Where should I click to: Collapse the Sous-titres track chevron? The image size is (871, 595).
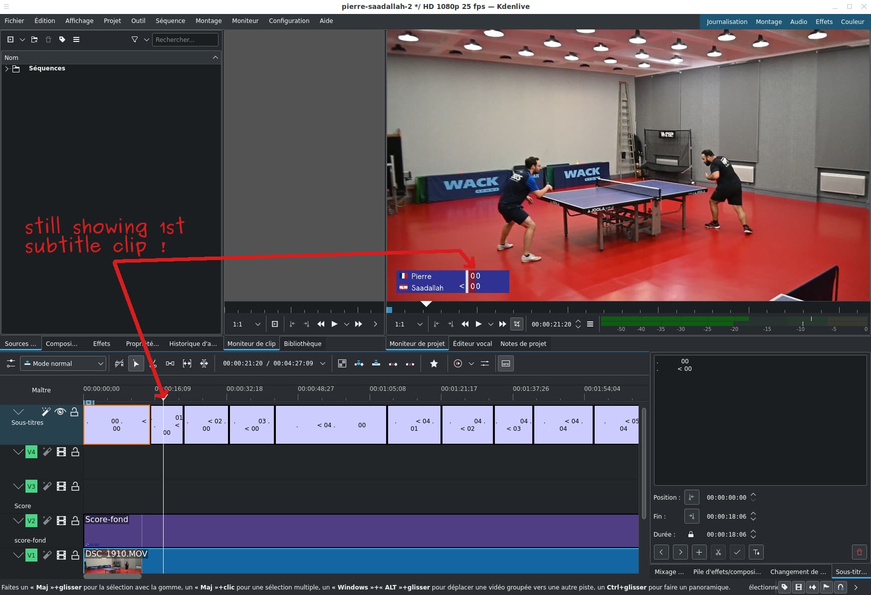(x=18, y=412)
